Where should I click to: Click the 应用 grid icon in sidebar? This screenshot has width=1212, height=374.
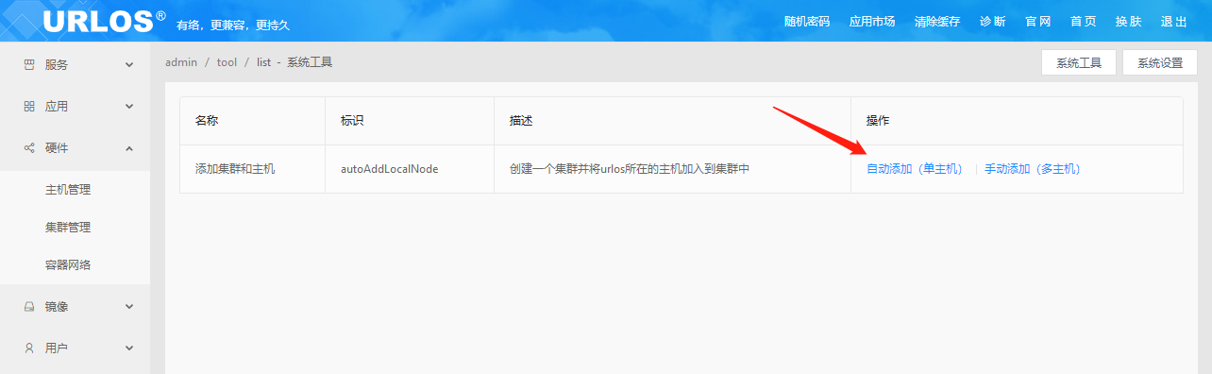click(29, 107)
